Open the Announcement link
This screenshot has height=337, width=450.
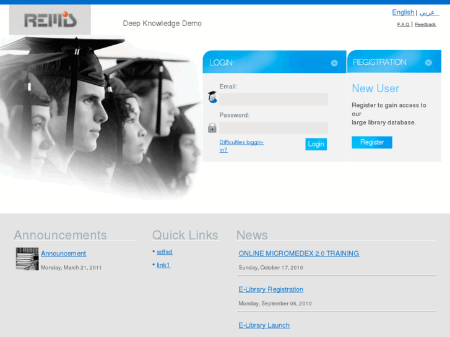click(63, 254)
